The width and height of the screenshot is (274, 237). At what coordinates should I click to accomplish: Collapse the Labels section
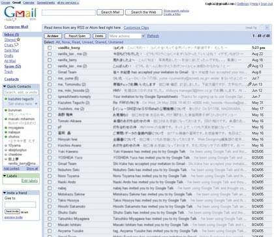5,176
